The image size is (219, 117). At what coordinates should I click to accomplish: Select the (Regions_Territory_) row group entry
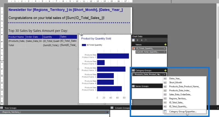pyautogui.click(x=54, y=112)
